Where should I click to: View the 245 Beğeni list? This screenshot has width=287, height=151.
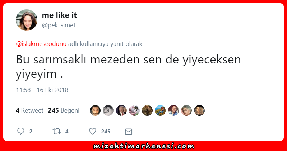pos(64,110)
